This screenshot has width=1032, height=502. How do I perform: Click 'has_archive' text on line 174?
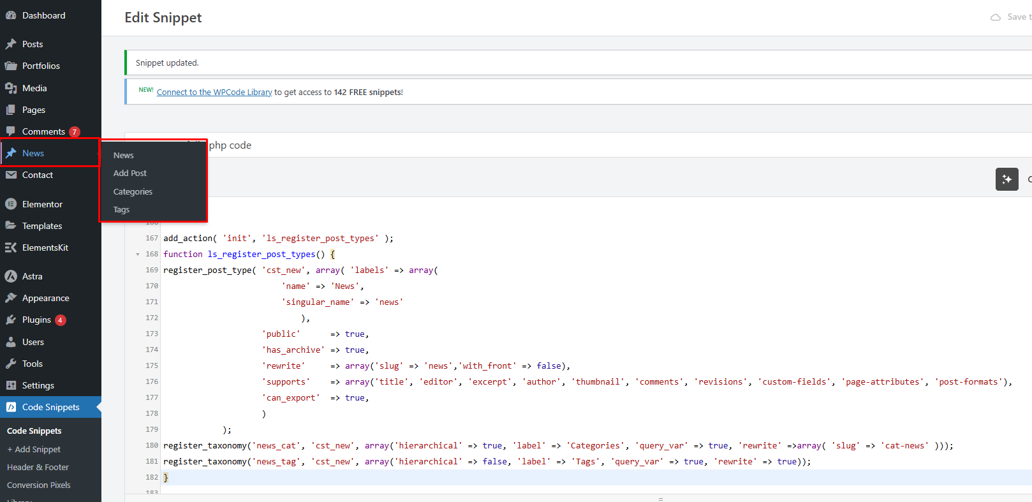tap(293, 350)
